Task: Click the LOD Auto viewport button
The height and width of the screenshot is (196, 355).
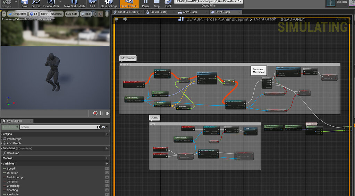Action: (71, 14)
